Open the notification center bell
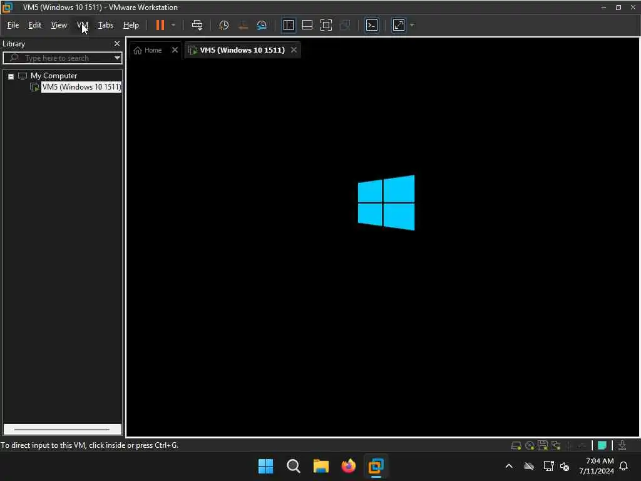641x481 pixels. [624, 466]
